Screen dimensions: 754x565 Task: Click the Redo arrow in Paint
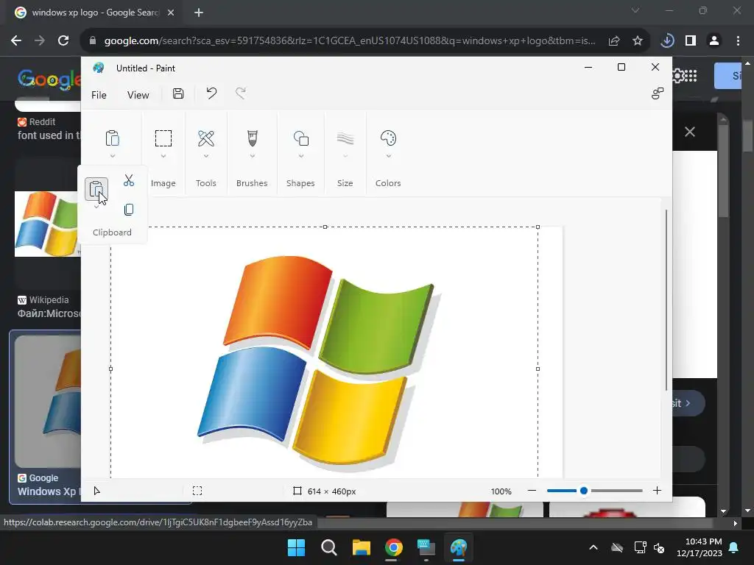241,93
